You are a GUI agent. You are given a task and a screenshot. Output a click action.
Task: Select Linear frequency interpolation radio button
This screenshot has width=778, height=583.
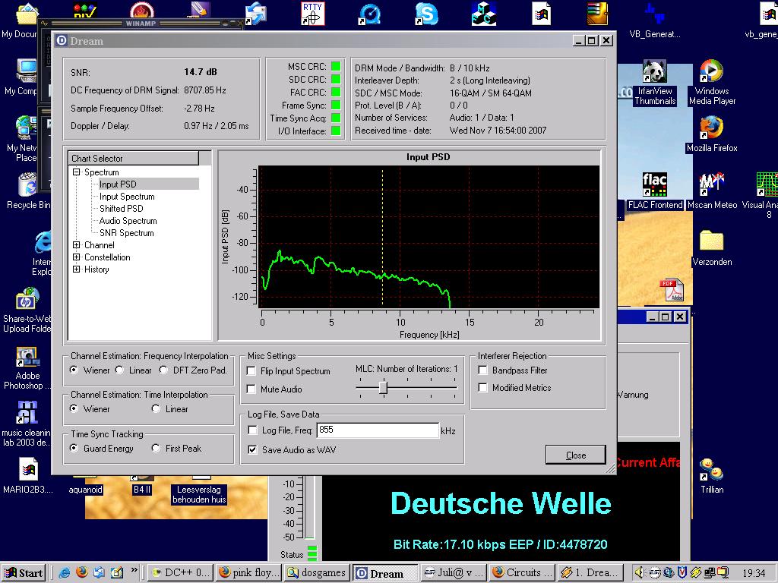pos(120,370)
